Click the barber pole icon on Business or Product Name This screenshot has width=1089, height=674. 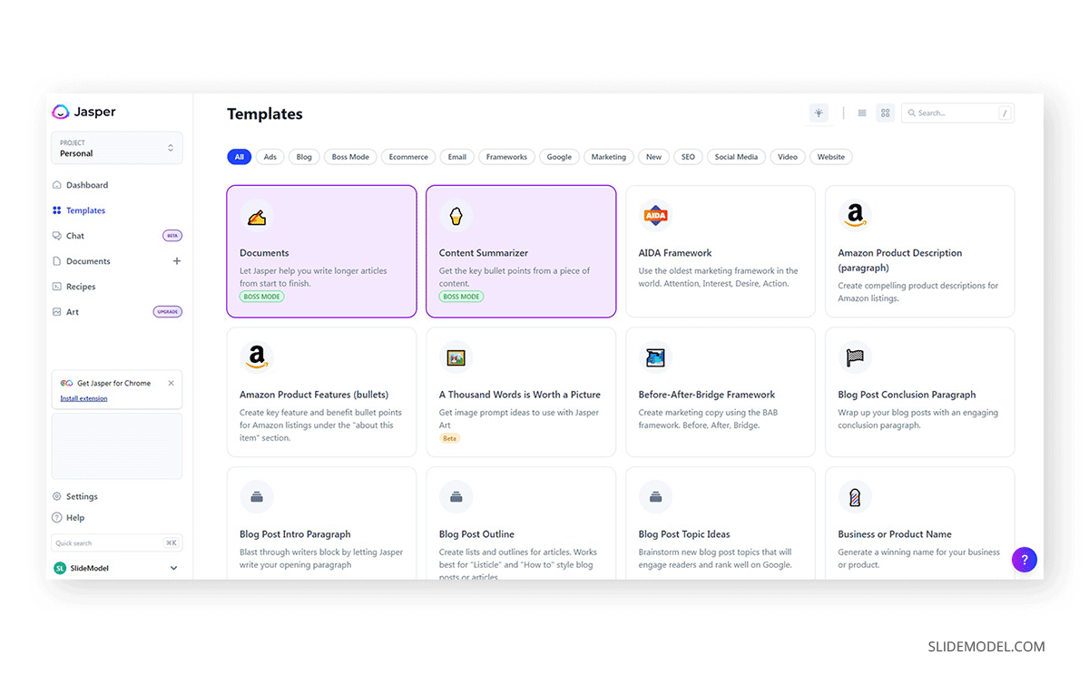[x=855, y=497]
